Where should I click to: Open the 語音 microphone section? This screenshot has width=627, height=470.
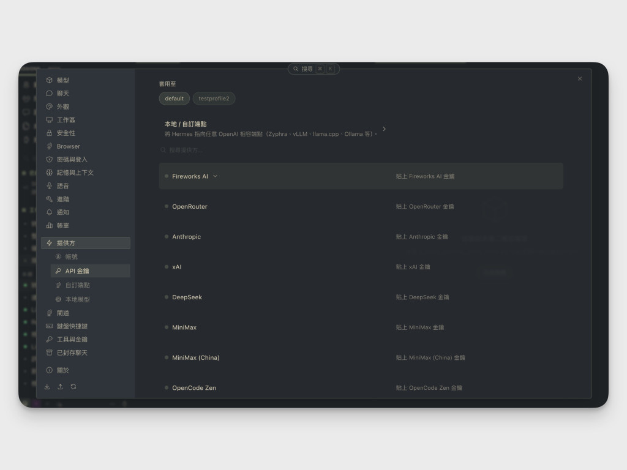(x=86, y=186)
